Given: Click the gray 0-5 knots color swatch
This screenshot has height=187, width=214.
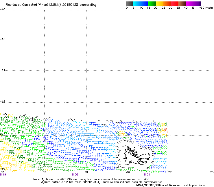Looking at the screenshot, I should point(130,3).
